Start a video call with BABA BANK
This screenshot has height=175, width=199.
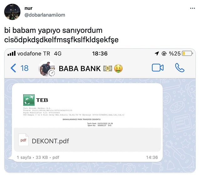point(158,68)
